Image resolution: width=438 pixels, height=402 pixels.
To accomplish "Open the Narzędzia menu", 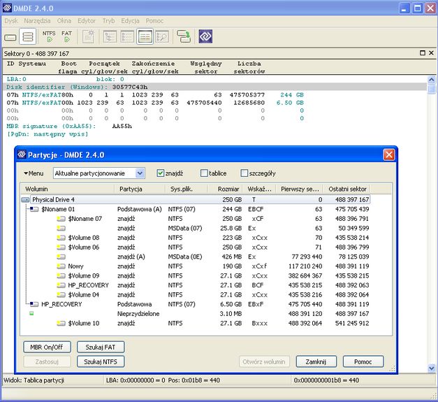I will tap(37, 21).
